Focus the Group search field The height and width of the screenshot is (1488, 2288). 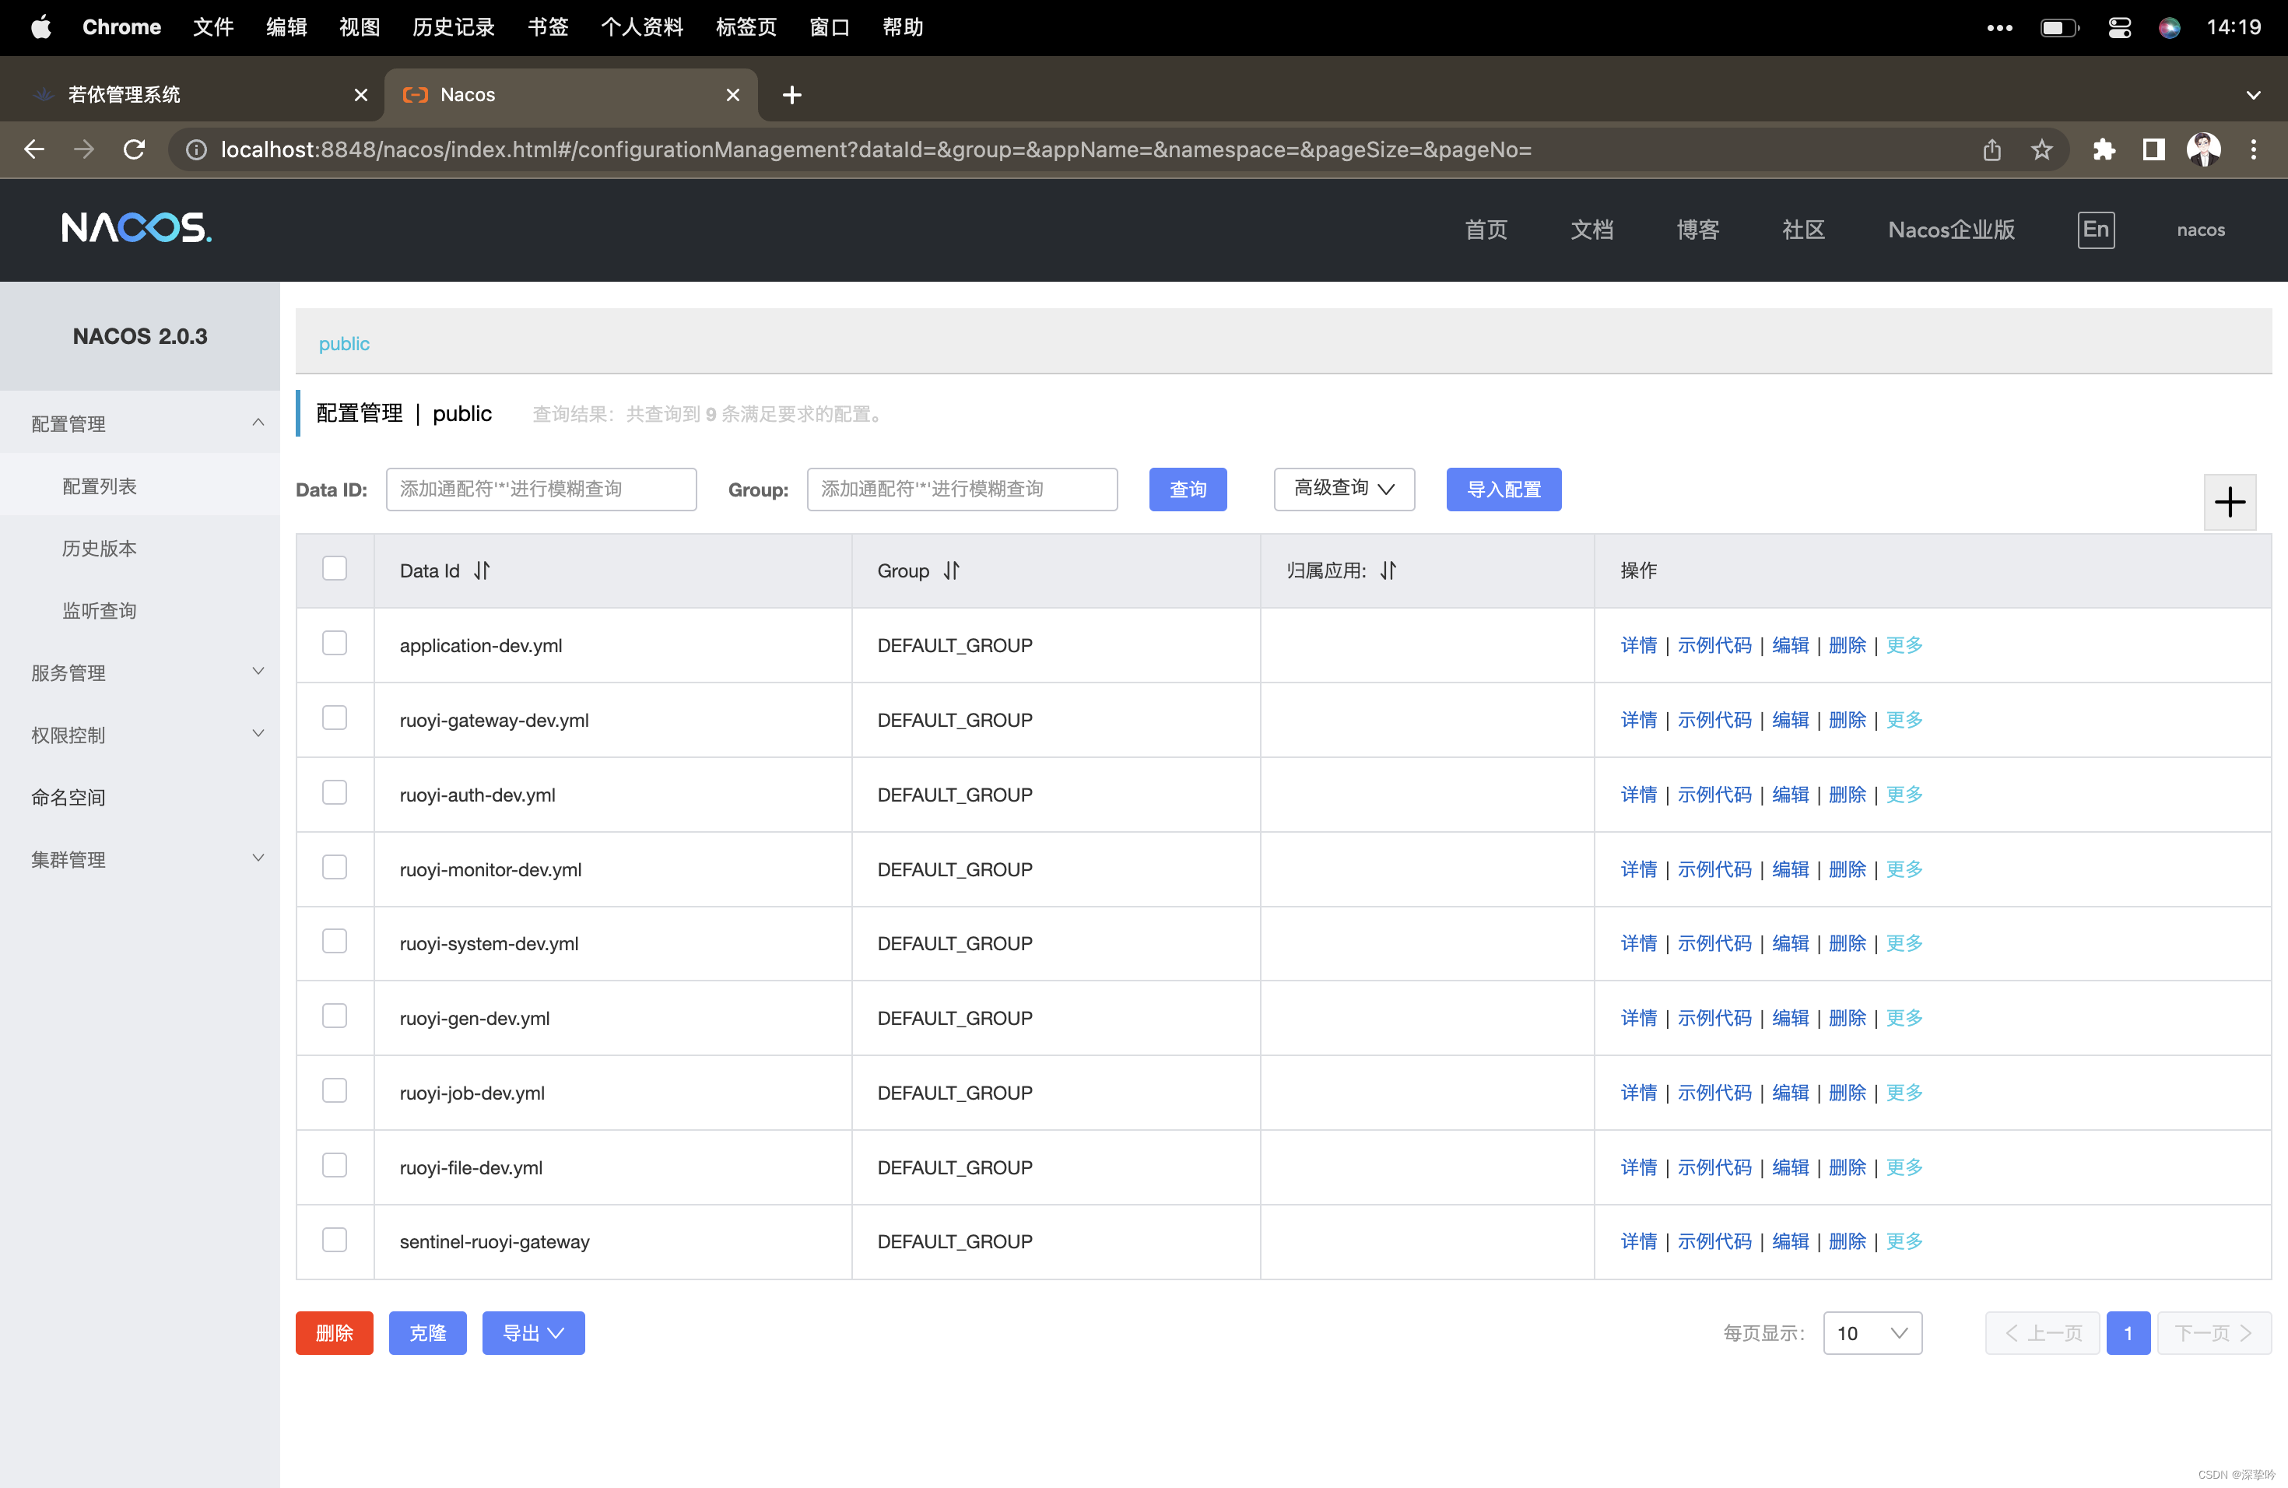963,490
